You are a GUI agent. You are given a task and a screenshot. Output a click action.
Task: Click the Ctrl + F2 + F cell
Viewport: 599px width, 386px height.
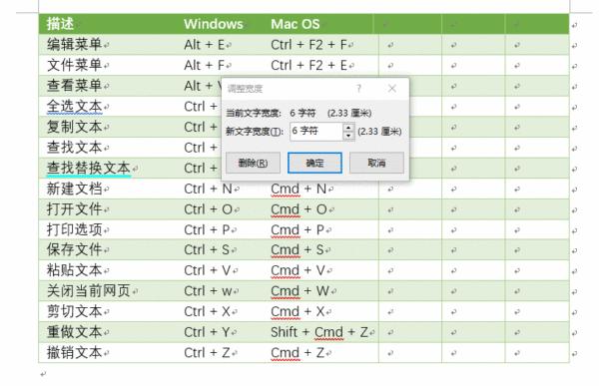(308, 45)
